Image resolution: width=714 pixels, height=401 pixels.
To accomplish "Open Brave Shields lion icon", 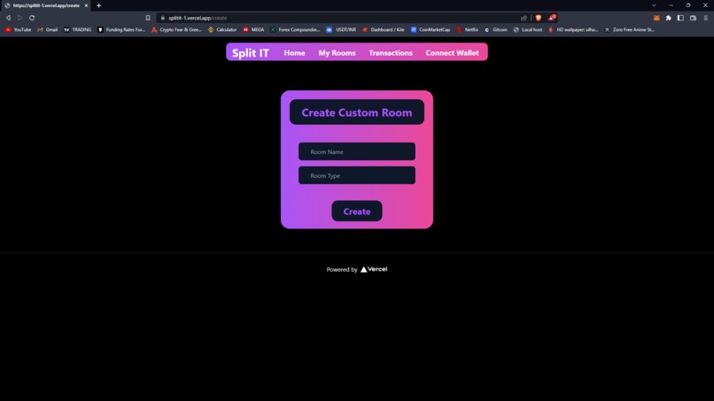I will [539, 18].
